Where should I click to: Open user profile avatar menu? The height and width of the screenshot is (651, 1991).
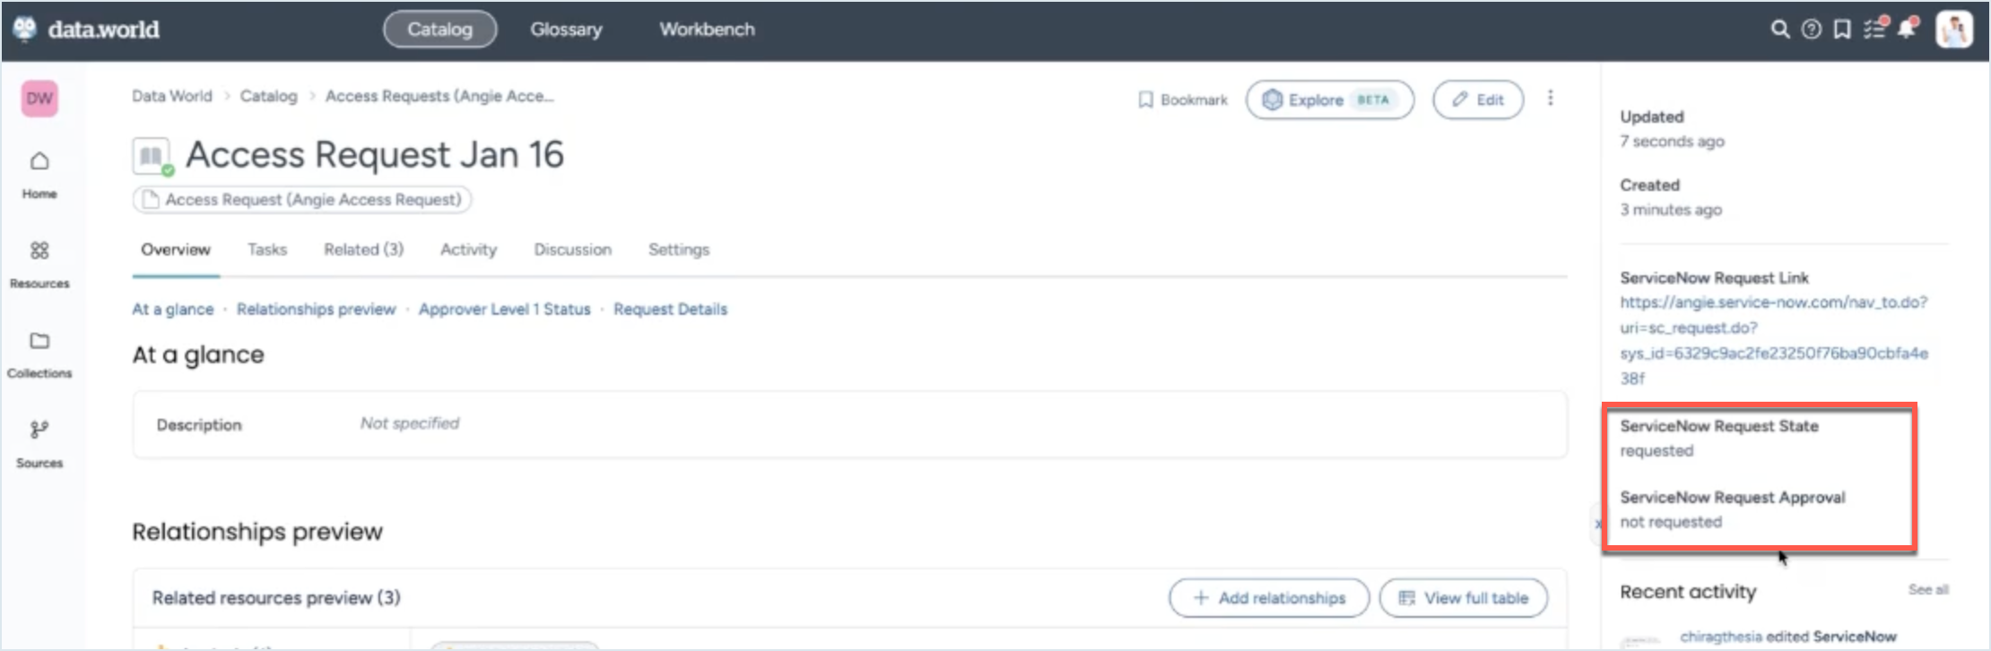pyautogui.click(x=1953, y=30)
